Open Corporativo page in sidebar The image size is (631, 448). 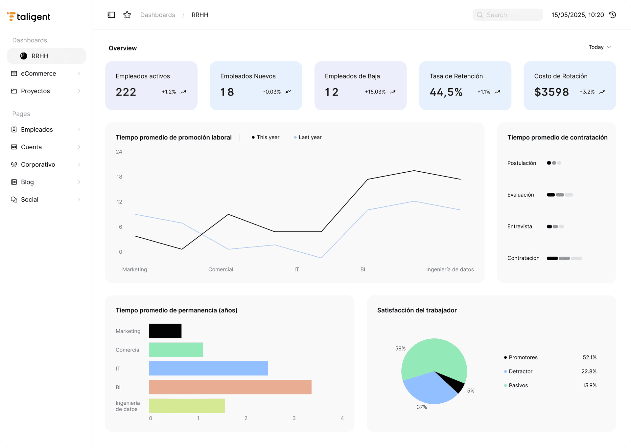point(46,164)
